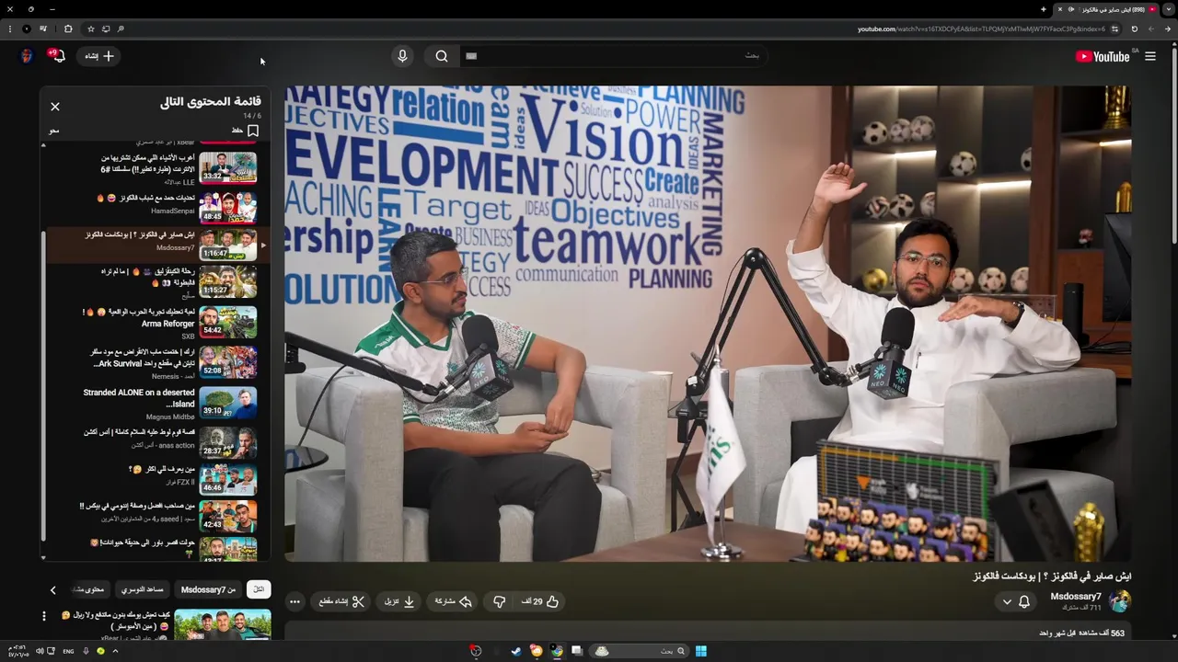
Task: Play queue video 'تحديات حمد مع شباب فالكونز'
Action: [x=158, y=208]
